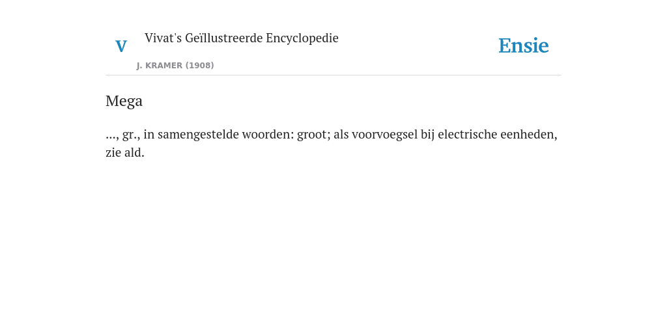This screenshot has width=667, height=333.
Task: Click the blue V encyclopedia logo icon
Action: pos(121,46)
